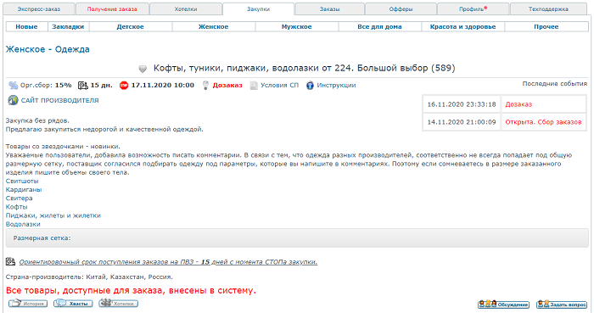
Task: Open САЙТ ПРОИЗВОДИТЕЛЯ link
Action: [60, 100]
